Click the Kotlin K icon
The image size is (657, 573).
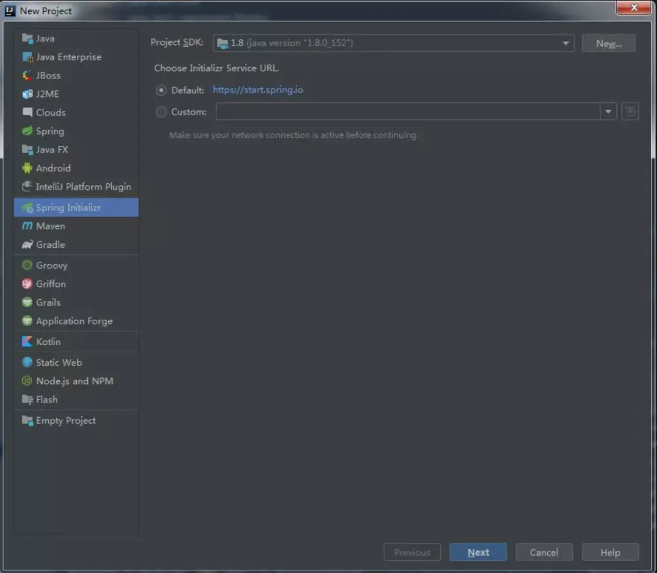coord(27,342)
